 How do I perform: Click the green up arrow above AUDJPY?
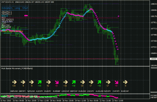40,82
